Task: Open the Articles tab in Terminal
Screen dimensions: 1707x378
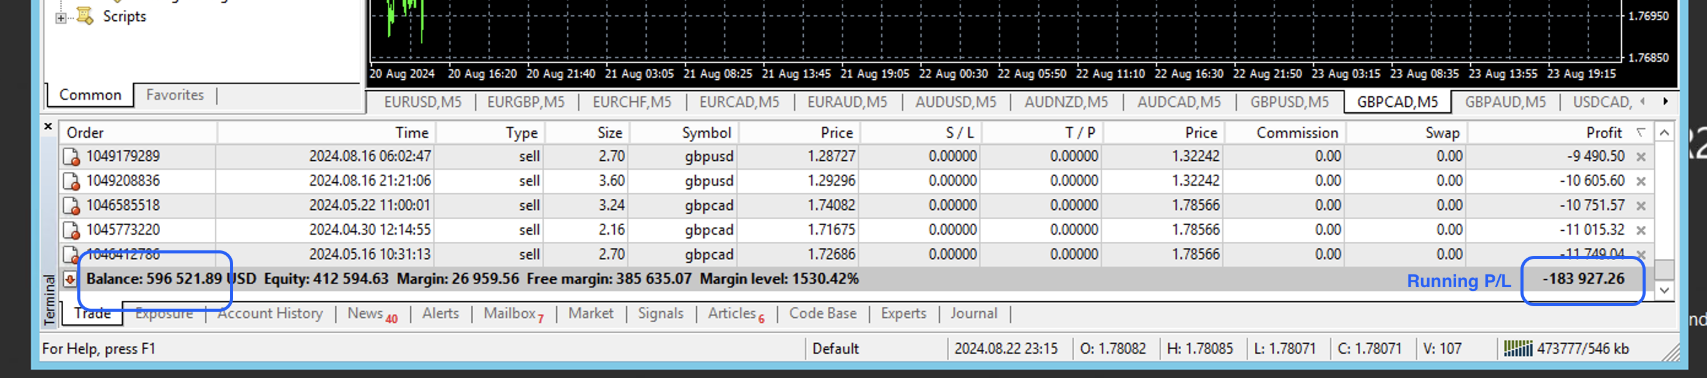Action: tap(736, 314)
